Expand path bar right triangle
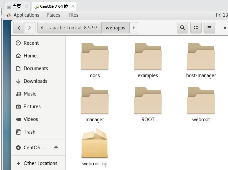The width and height of the screenshot is (228, 170). [134, 28]
